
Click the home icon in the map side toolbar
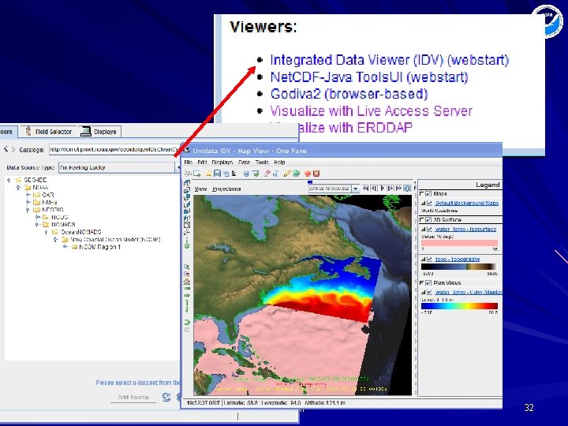click(187, 282)
